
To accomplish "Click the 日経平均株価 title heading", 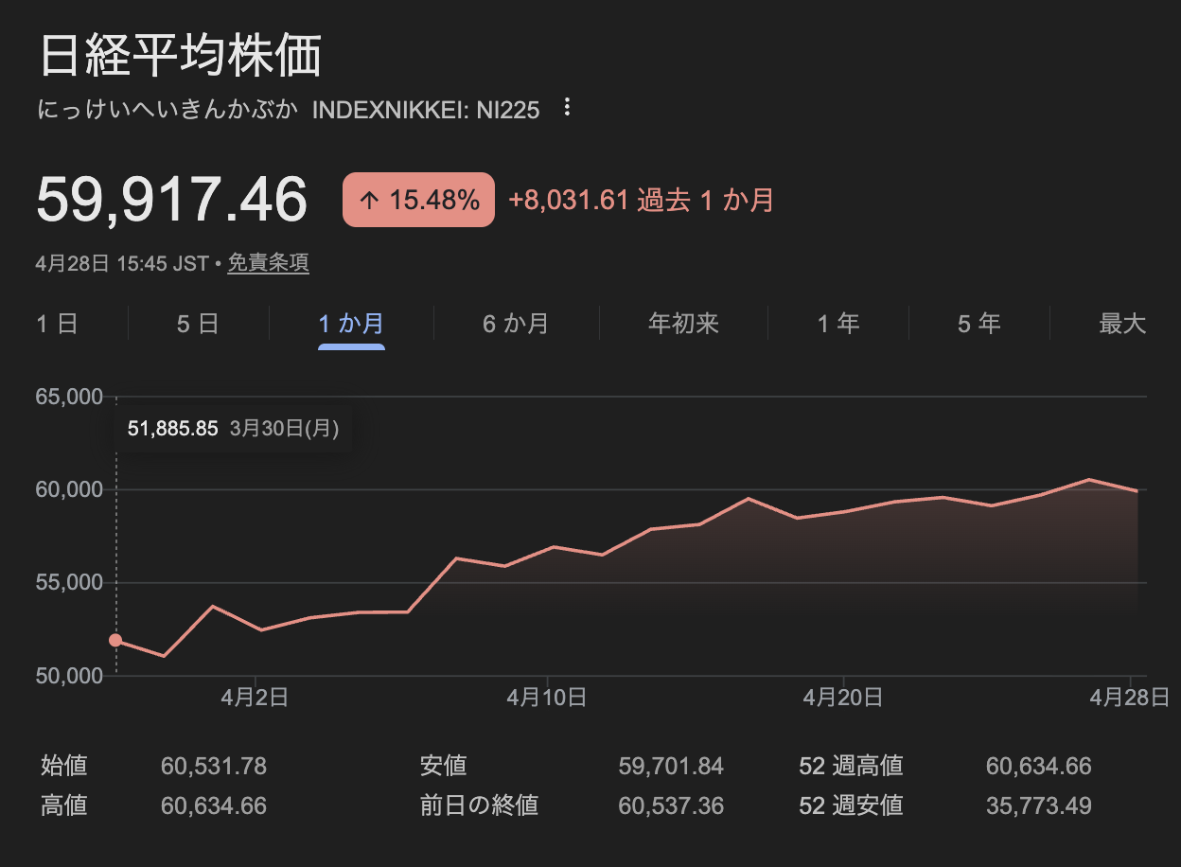I will click(180, 56).
